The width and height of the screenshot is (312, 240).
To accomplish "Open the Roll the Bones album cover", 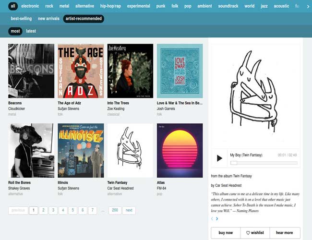I will coord(31,151).
